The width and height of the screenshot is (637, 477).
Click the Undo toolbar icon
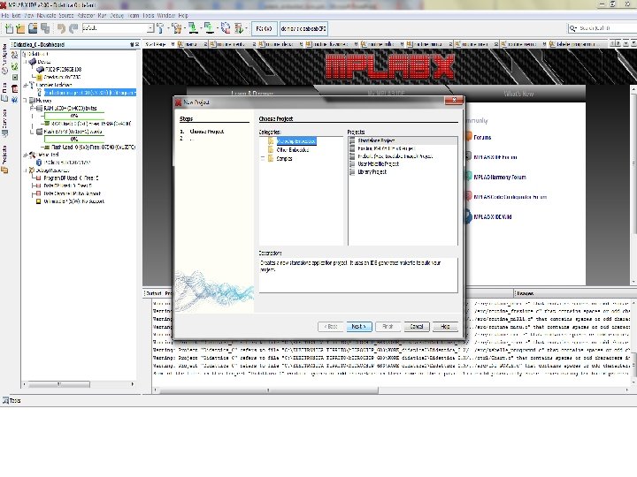61,28
